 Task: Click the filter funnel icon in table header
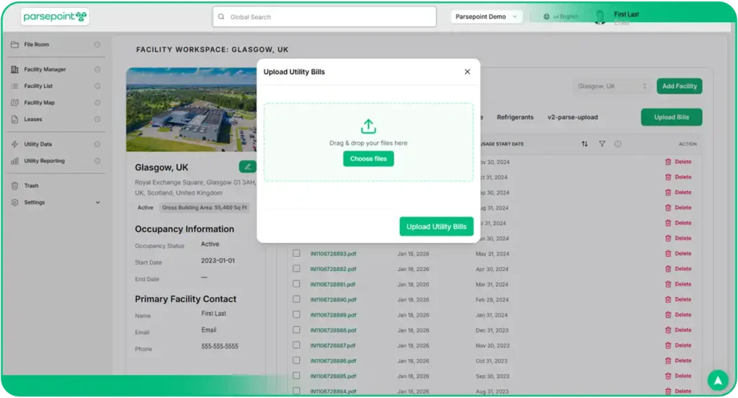(602, 143)
